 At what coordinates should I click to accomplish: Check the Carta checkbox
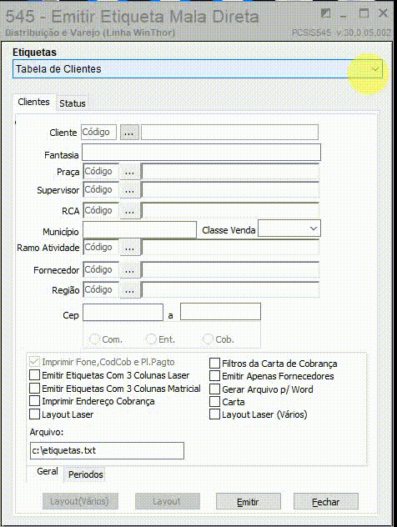[214, 402]
